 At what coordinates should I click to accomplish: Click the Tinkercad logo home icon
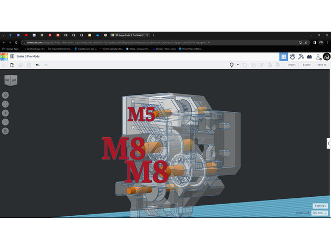[x=5, y=56]
